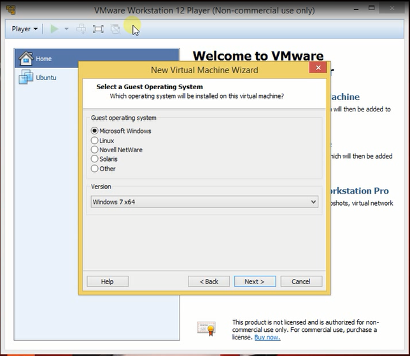Click Next to continue wizard
Screen dimensions: 410x356
coord(255,281)
